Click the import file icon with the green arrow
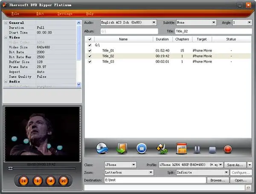 click(x=122, y=148)
